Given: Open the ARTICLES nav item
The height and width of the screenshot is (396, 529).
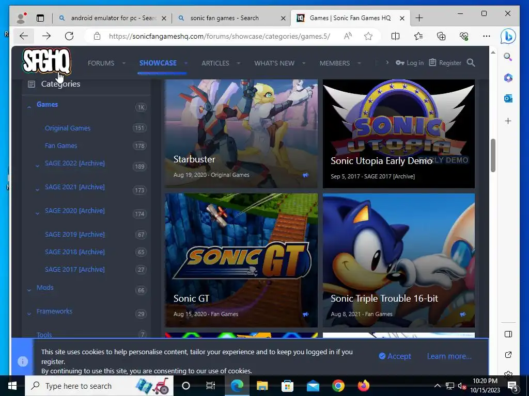Looking at the screenshot, I should (215, 63).
